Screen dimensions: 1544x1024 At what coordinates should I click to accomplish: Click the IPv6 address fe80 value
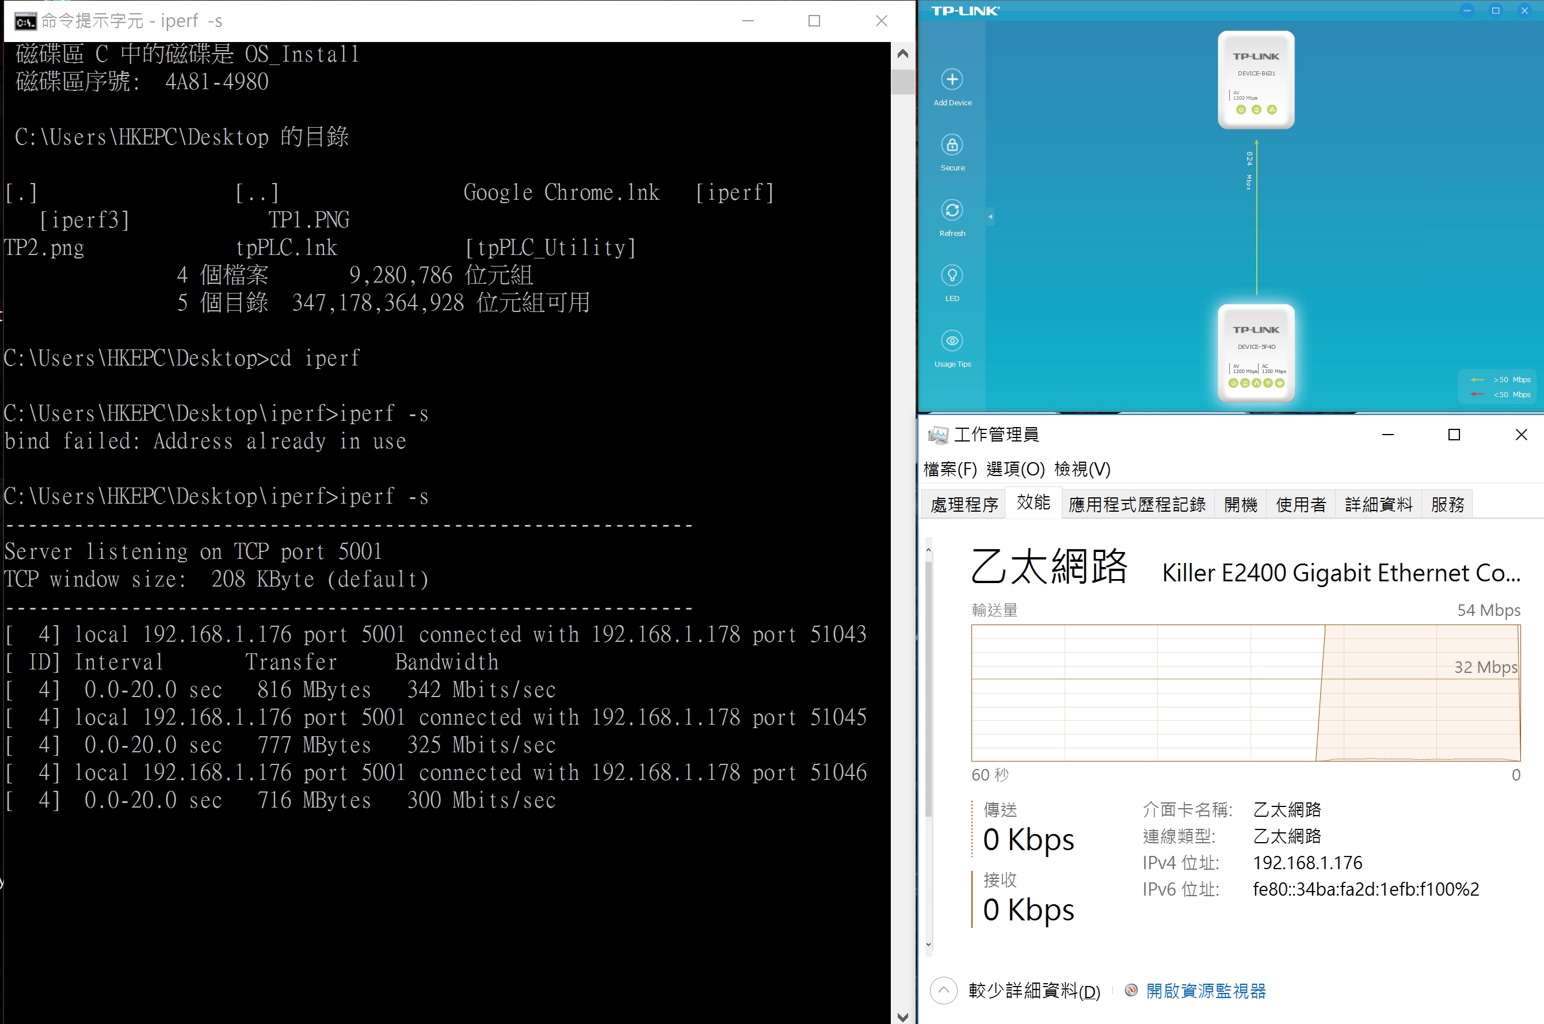point(1366,889)
